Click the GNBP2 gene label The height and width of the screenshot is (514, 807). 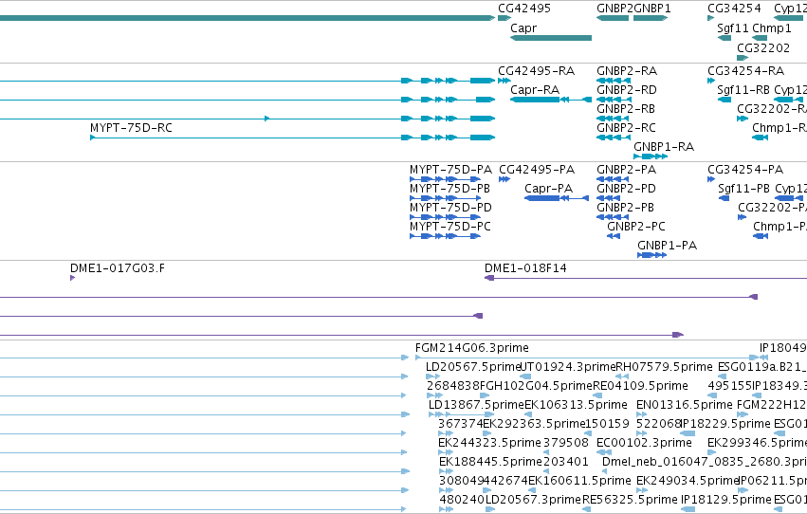click(x=614, y=9)
